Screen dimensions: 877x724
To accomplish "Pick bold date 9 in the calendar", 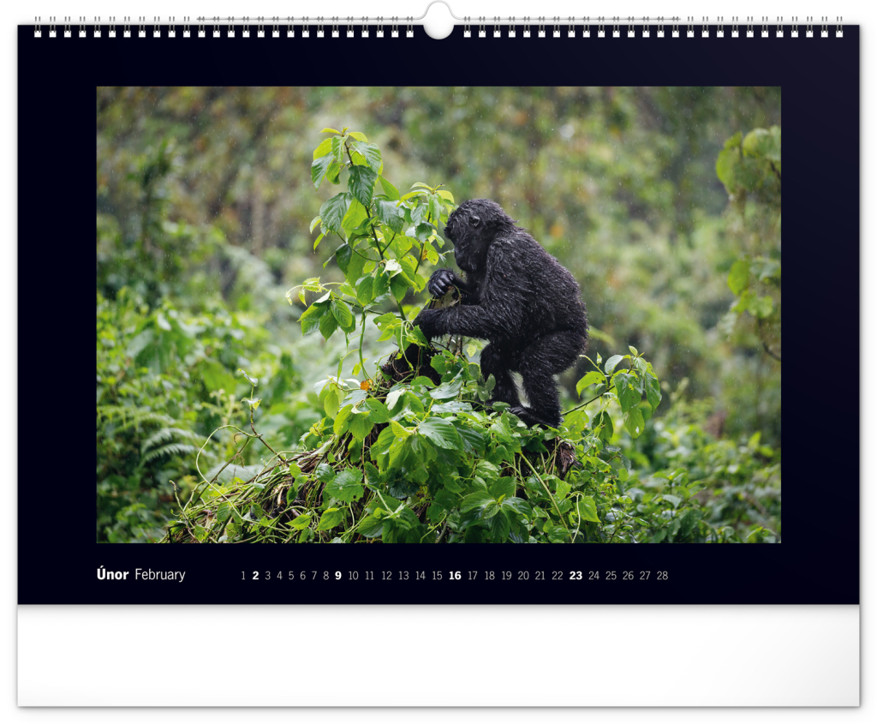I will click(338, 576).
